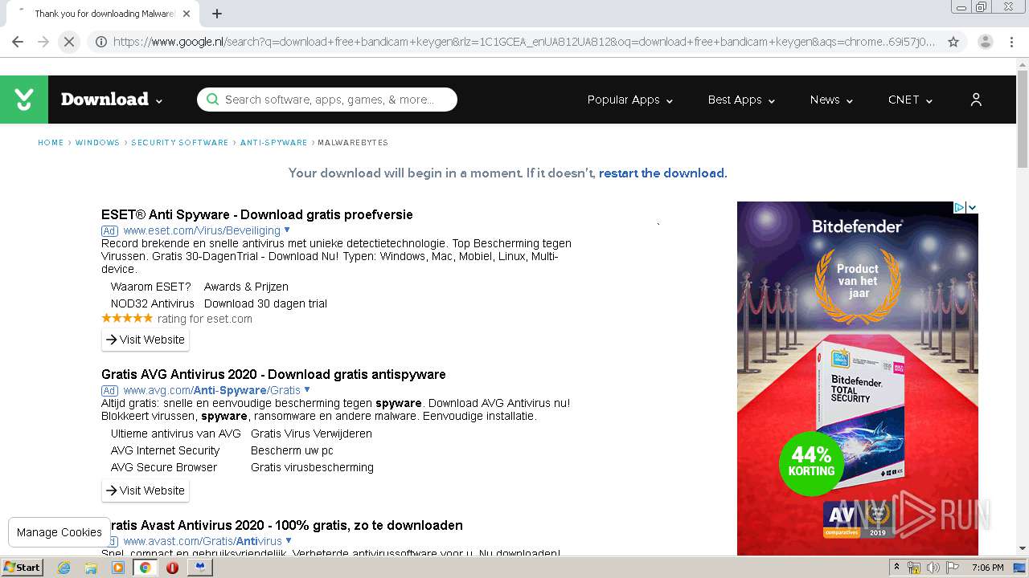This screenshot has height=578, width=1029.
Task: Click the Start button
Action: (23, 568)
